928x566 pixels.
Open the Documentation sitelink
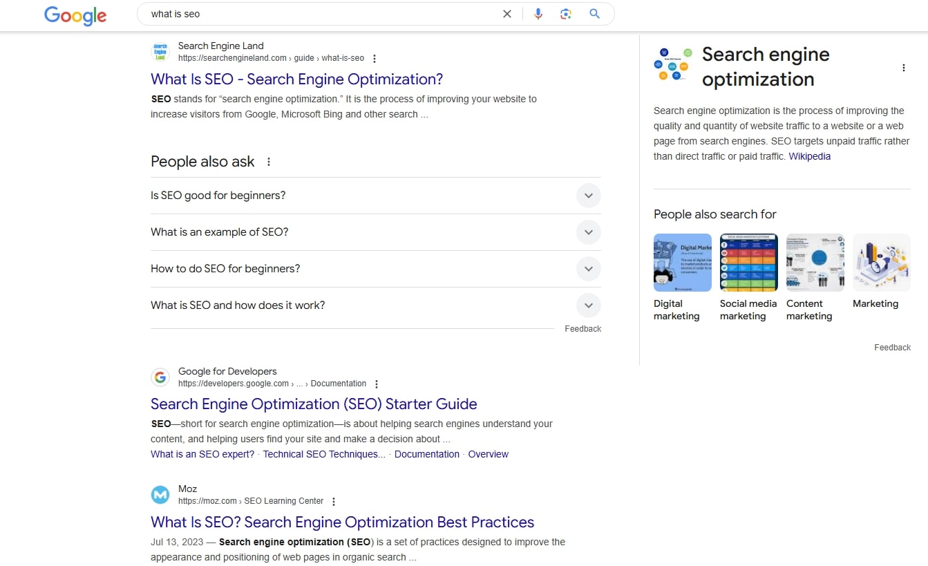[x=427, y=454]
